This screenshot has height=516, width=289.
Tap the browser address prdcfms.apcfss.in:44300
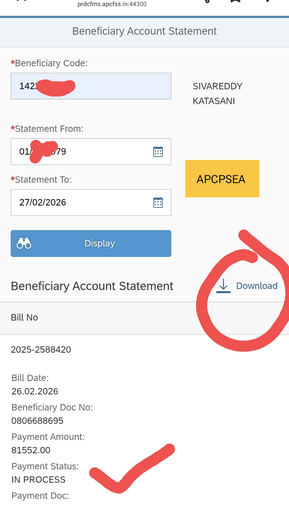pos(112,4)
